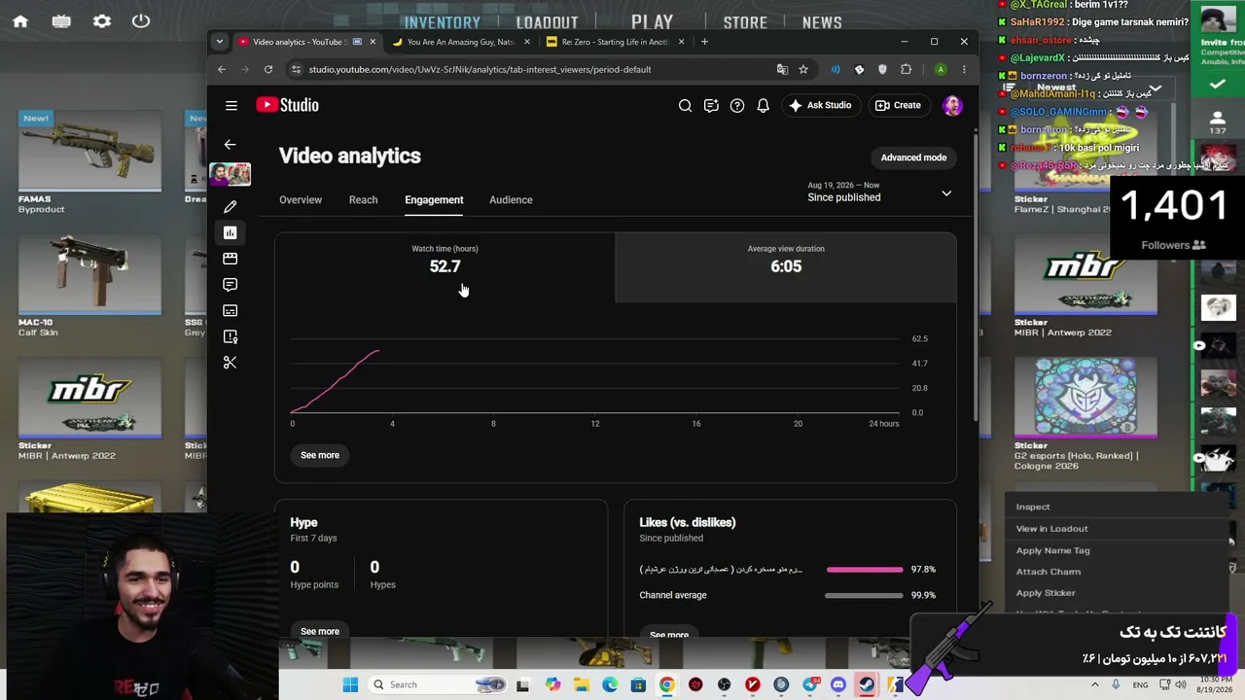
Task: Open the channel account avatar menu
Action: click(x=952, y=105)
